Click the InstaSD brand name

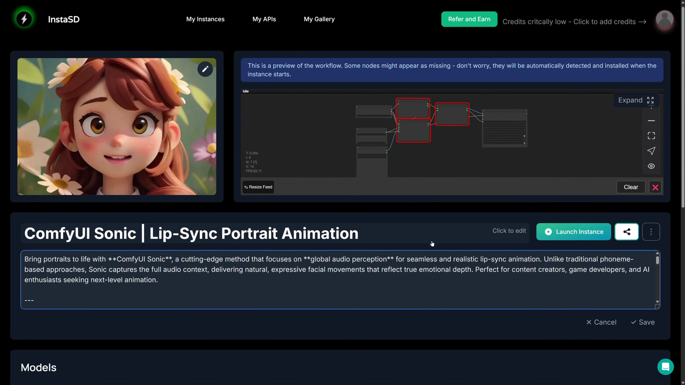(x=64, y=19)
